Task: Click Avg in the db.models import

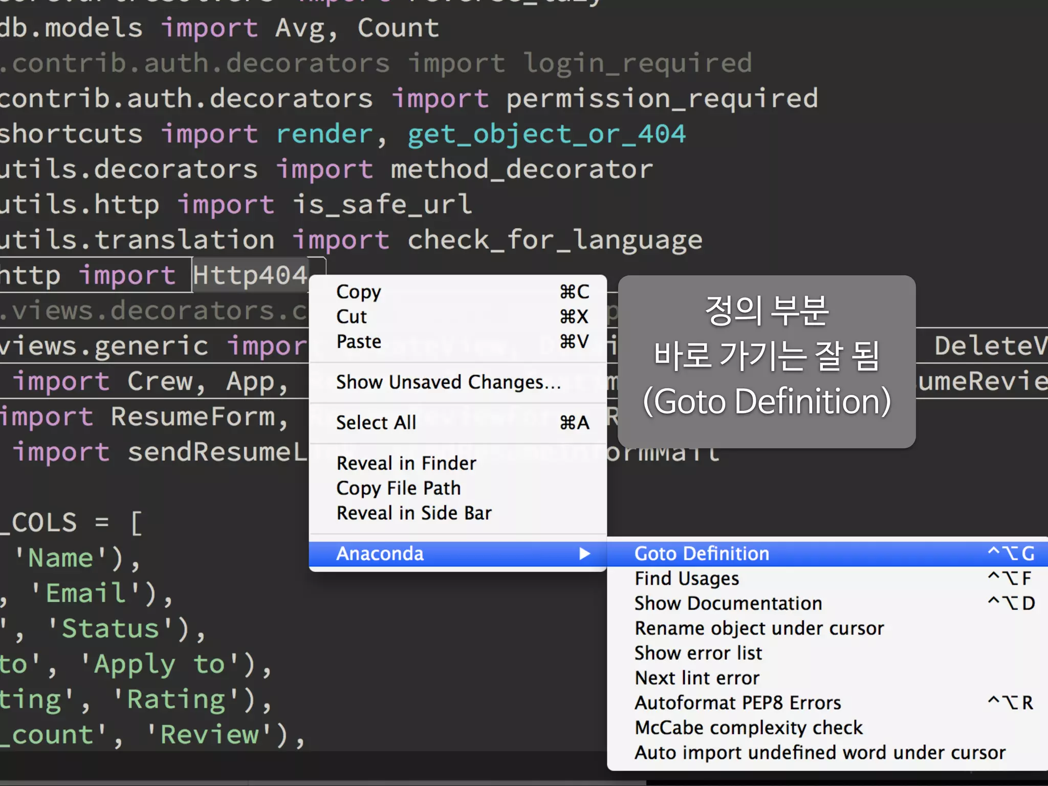Action: click(300, 29)
